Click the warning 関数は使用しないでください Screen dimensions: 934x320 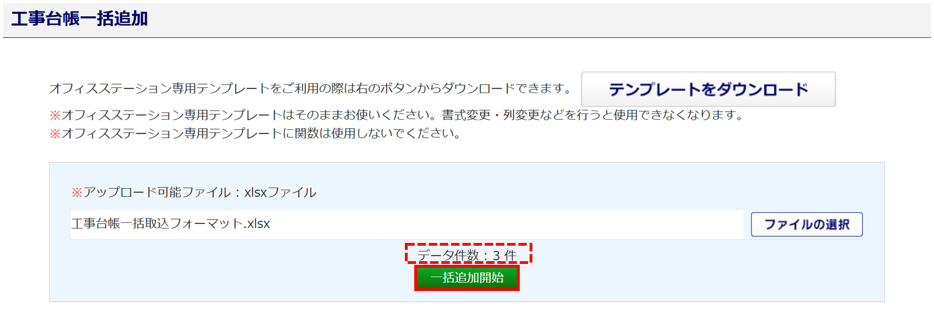pyautogui.click(x=255, y=134)
